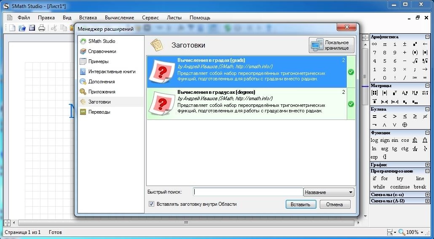The height and width of the screenshot is (239, 434).
Task: Click the green check icon on grads entry
Action: click(351, 72)
